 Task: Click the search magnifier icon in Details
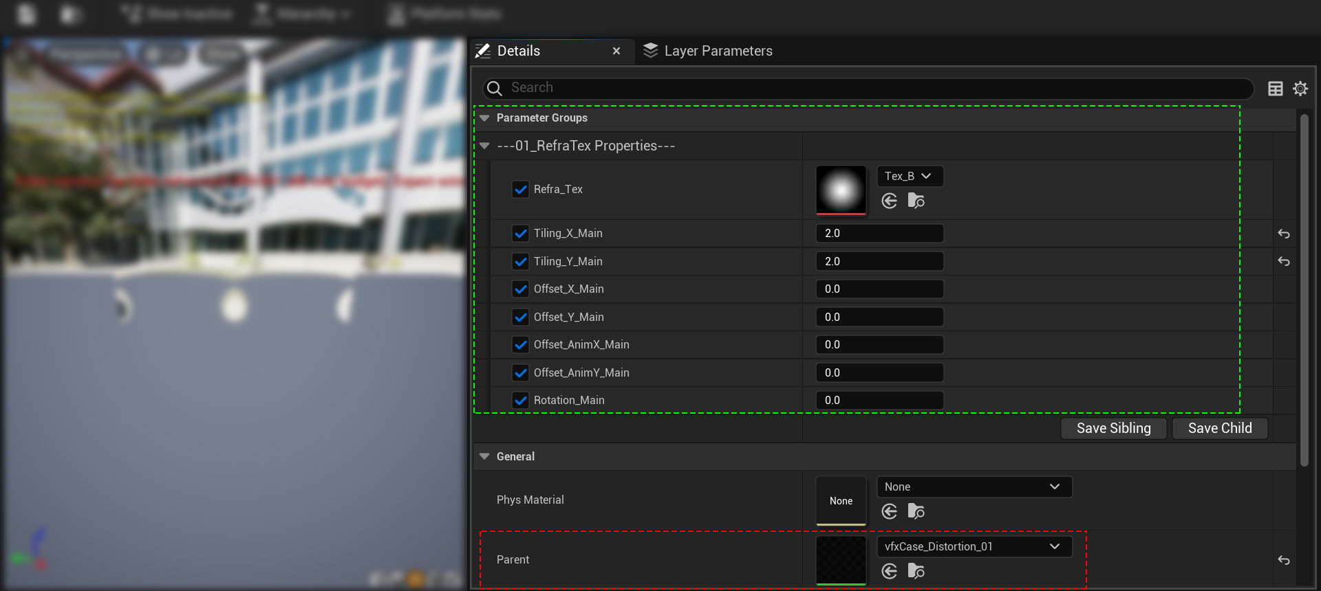pos(494,88)
